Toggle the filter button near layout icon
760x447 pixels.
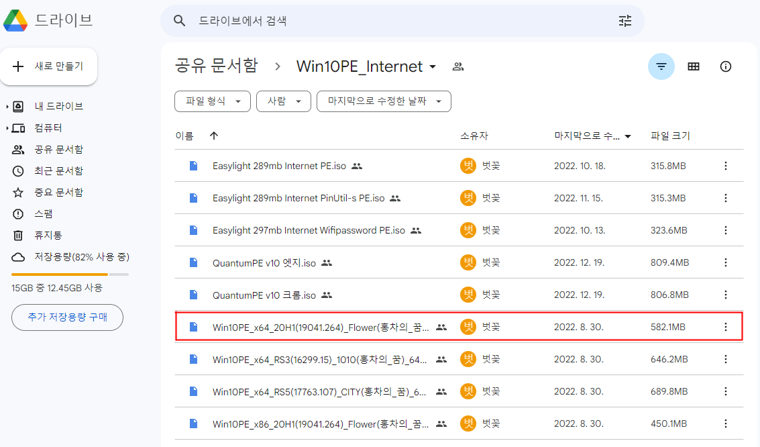click(x=661, y=66)
